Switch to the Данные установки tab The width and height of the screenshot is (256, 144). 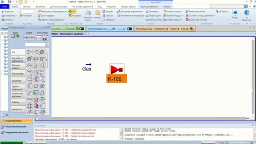tap(59, 7)
